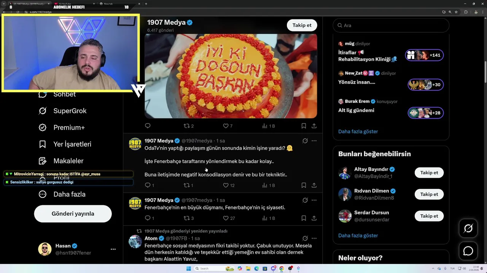Reply to the OdaTv post
This screenshot has height=273, width=487.
tap(149, 185)
